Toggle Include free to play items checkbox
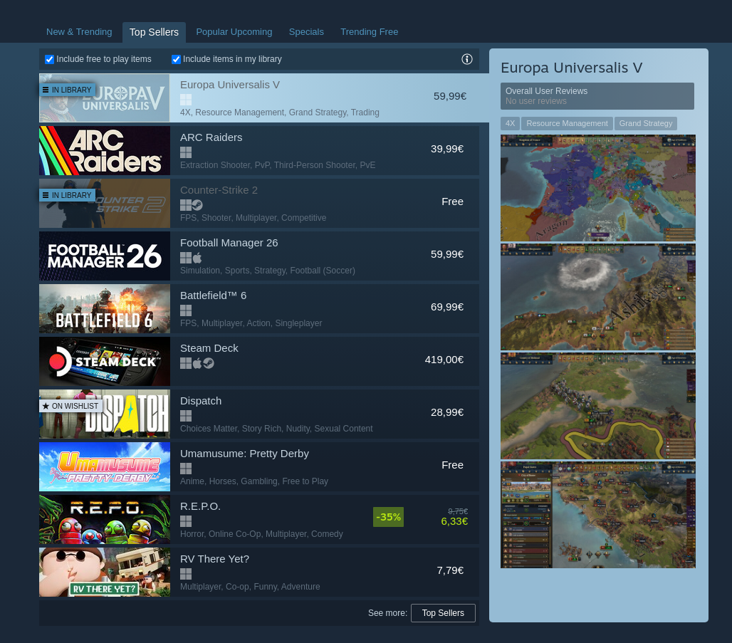Image resolution: width=732 pixels, height=643 pixels. pyautogui.click(x=49, y=59)
